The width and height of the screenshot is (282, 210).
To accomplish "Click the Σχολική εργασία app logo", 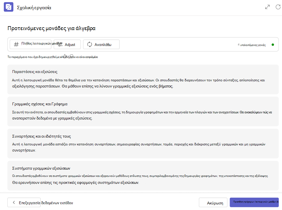I will coord(9,7).
